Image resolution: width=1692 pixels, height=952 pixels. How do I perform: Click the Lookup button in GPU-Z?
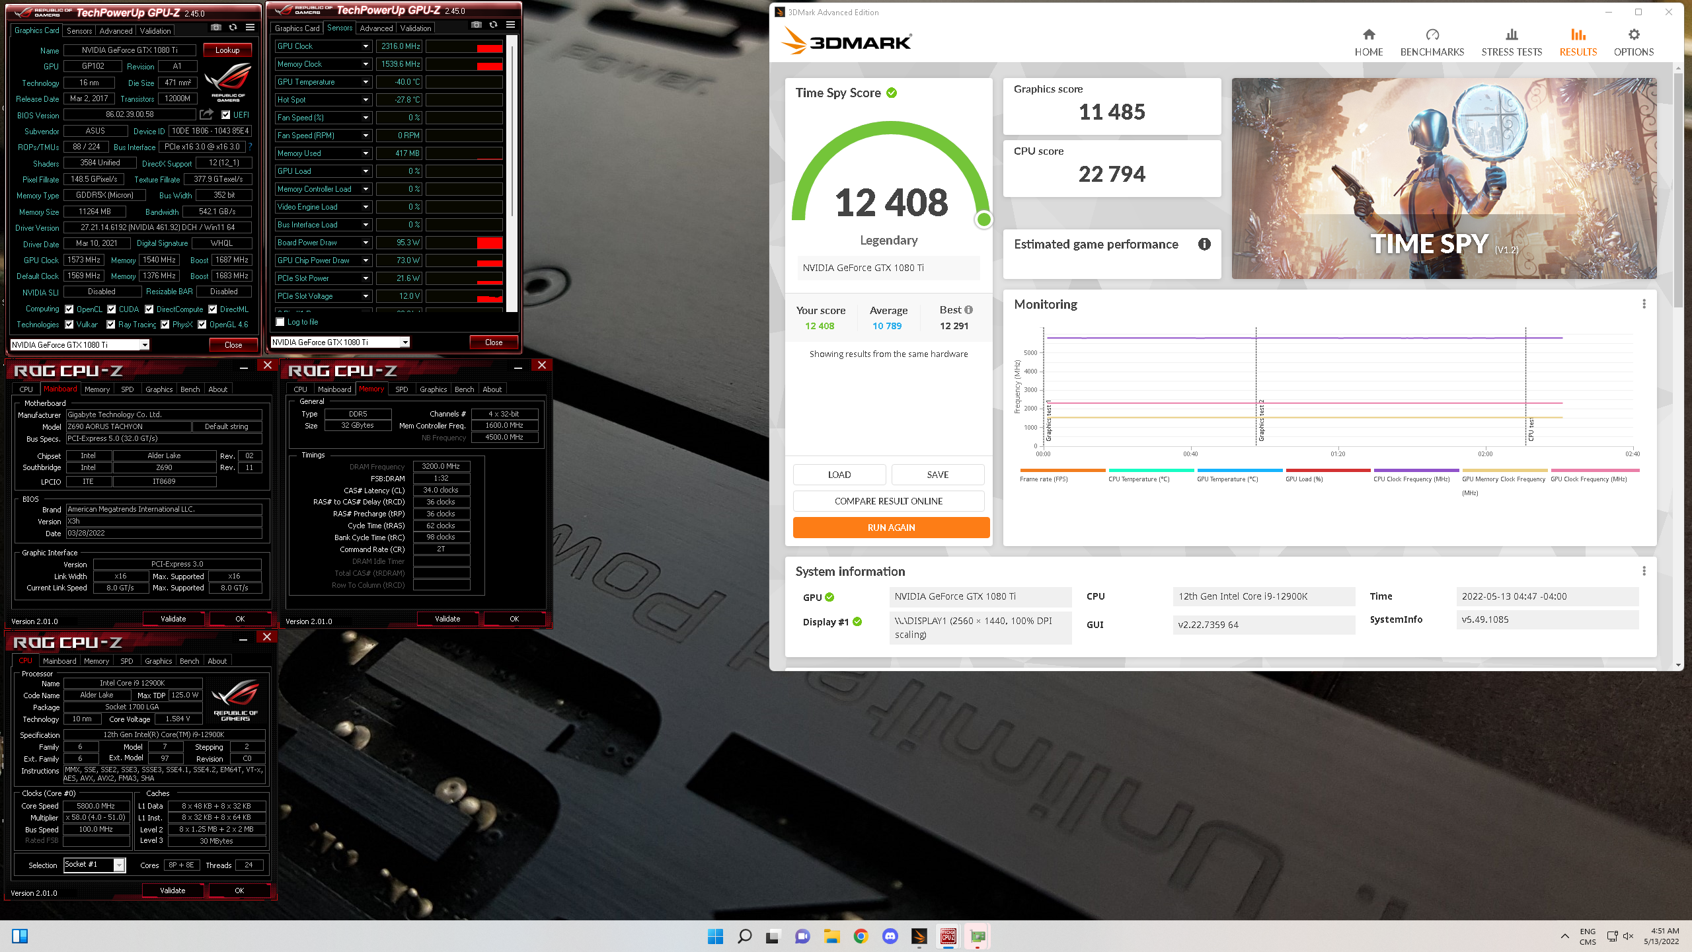[x=227, y=50]
